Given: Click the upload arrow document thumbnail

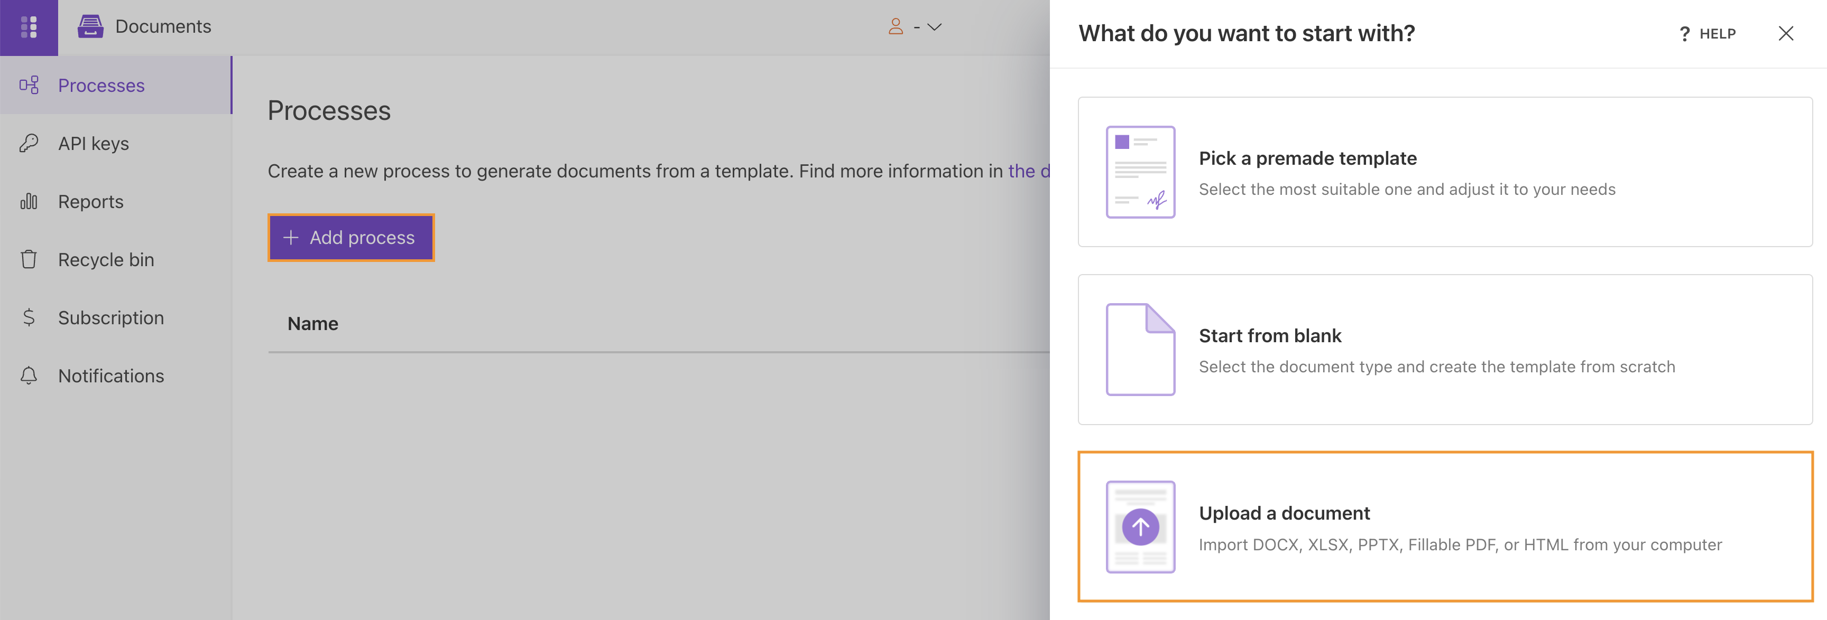Looking at the screenshot, I should tap(1140, 527).
